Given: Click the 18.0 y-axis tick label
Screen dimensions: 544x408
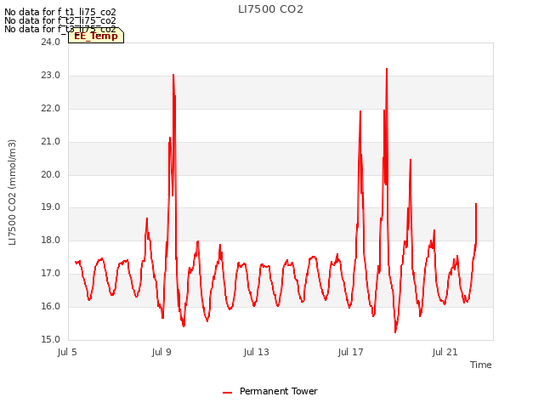Looking at the screenshot, I should point(51,240).
